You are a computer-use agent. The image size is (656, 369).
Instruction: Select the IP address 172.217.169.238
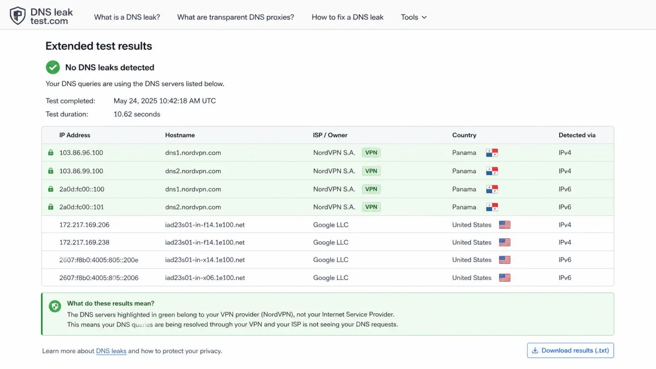85,242
